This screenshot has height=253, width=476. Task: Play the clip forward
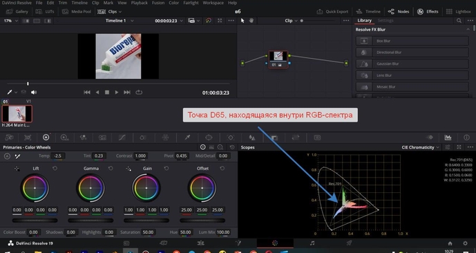click(117, 93)
